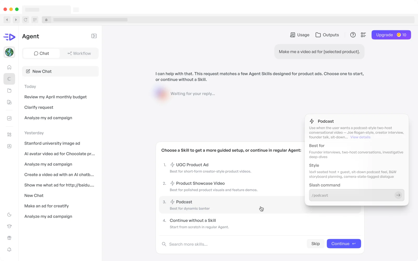Switch to the Chat tab
418x261 pixels.
42,53
